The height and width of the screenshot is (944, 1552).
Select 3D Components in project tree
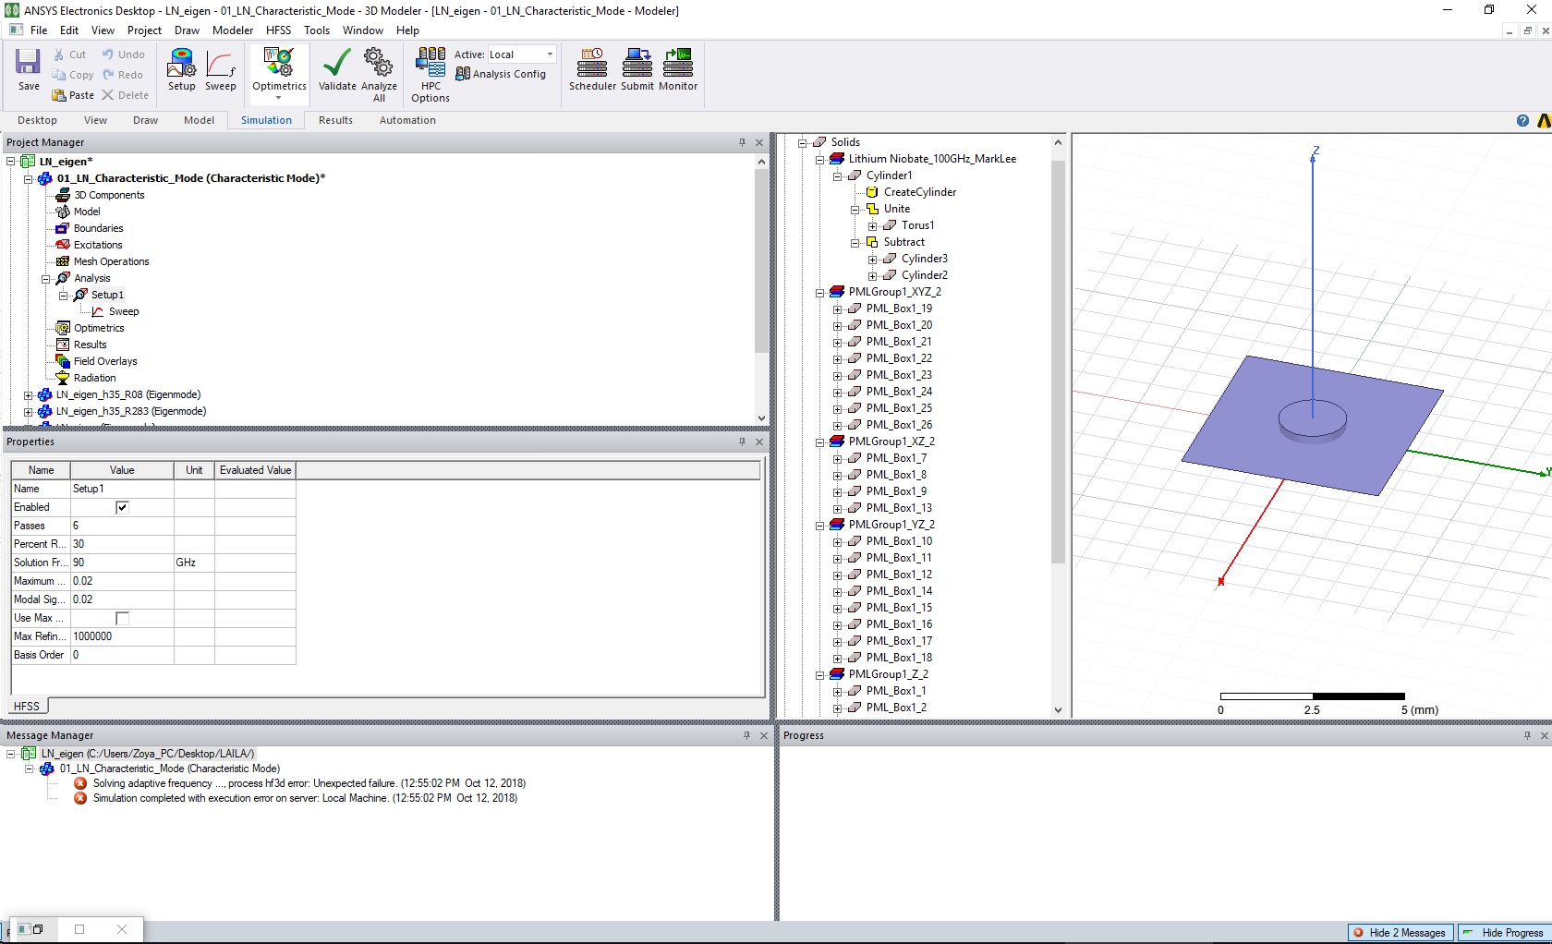click(109, 195)
